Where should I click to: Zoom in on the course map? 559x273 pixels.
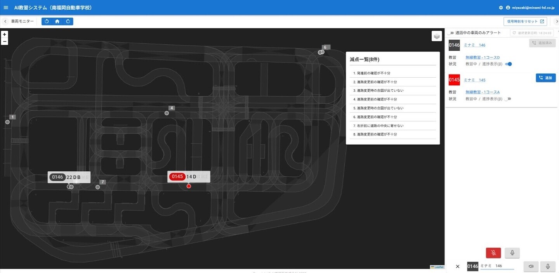[5, 35]
